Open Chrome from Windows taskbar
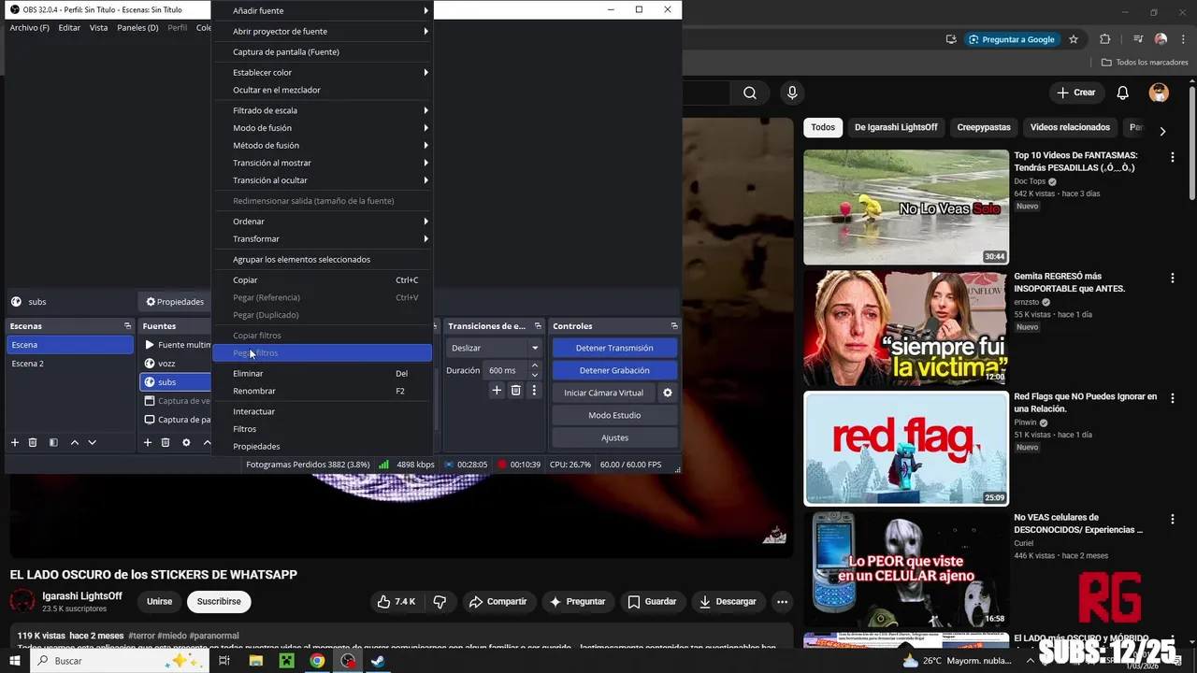The height and width of the screenshot is (673, 1197). [317, 661]
